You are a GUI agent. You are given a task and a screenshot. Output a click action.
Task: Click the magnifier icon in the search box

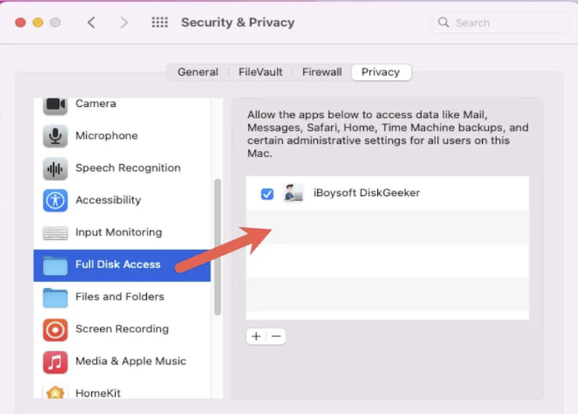(443, 23)
